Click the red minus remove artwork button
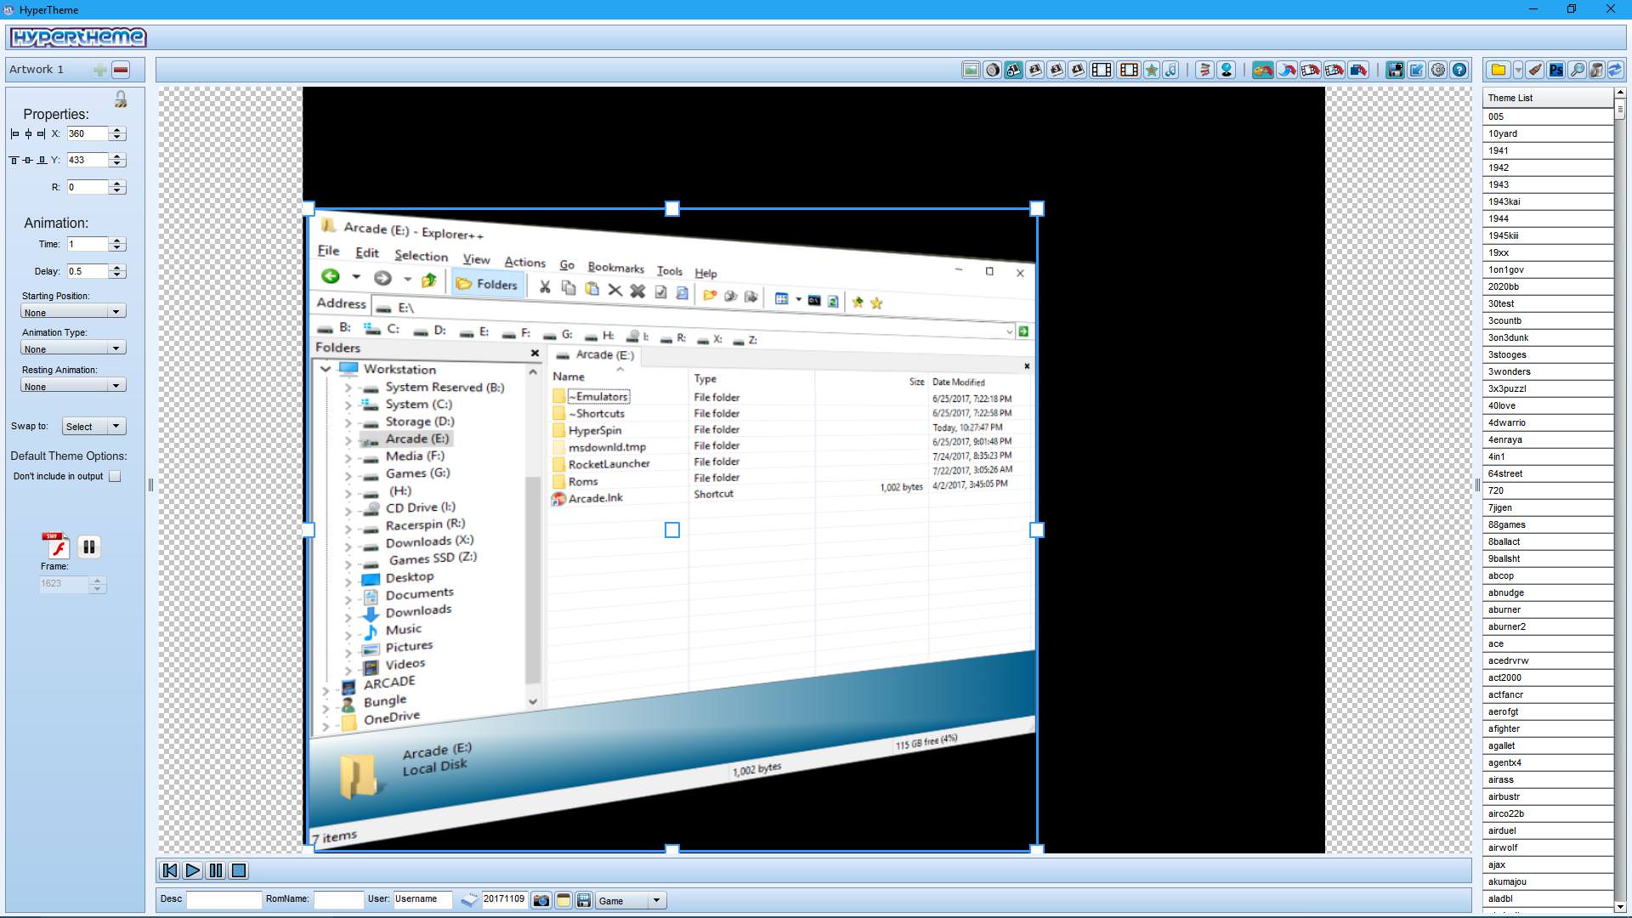This screenshot has height=918, width=1632. [121, 70]
